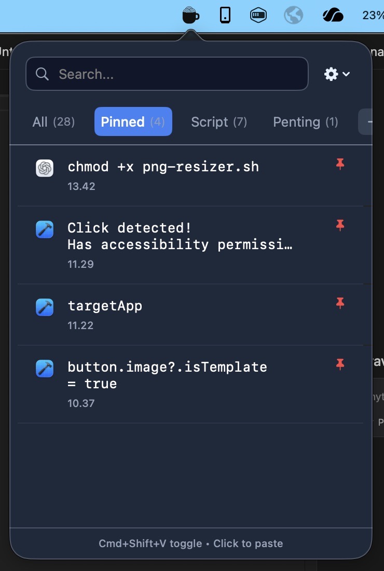Click the 23% battery indicator
Screen dimensions: 384x571
click(x=372, y=15)
